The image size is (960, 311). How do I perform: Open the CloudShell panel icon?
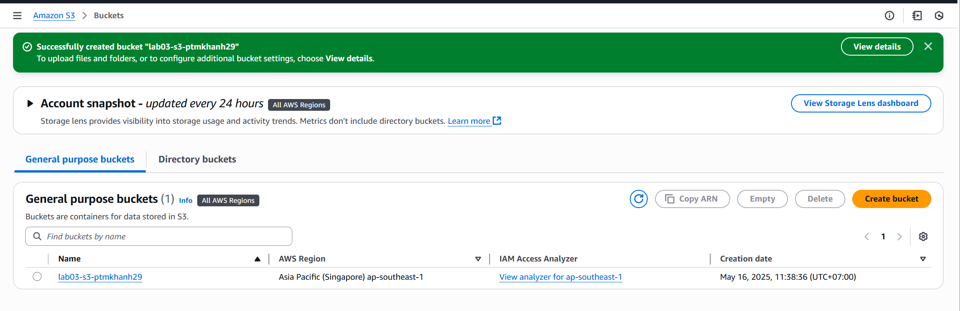(x=917, y=16)
